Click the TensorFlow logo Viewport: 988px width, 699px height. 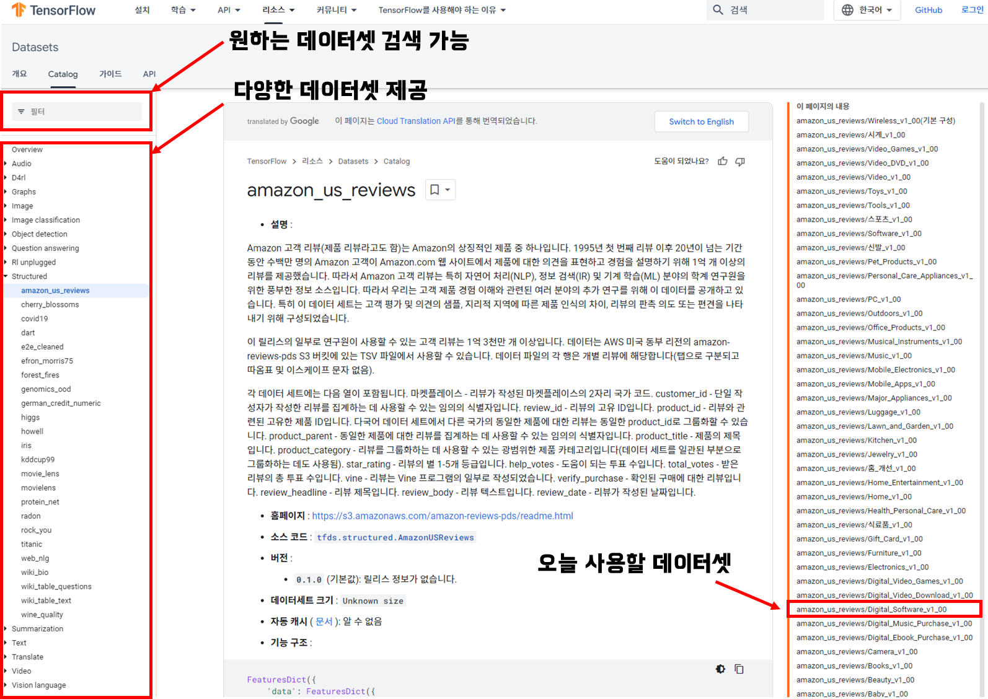pos(54,10)
